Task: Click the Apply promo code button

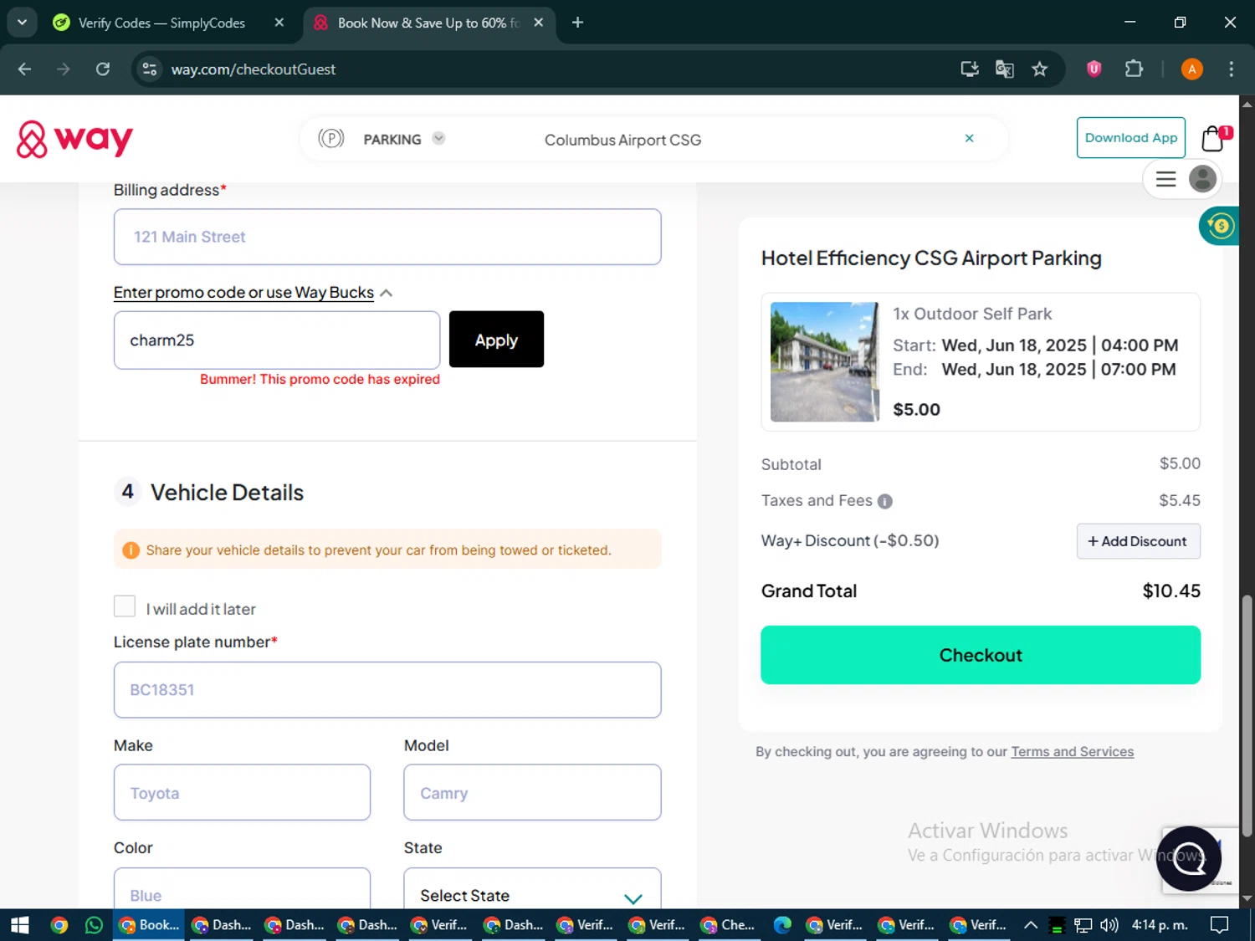Action: [x=496, y=340]
